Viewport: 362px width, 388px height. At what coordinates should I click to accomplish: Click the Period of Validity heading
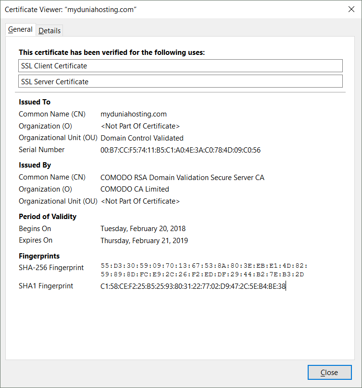48,217
